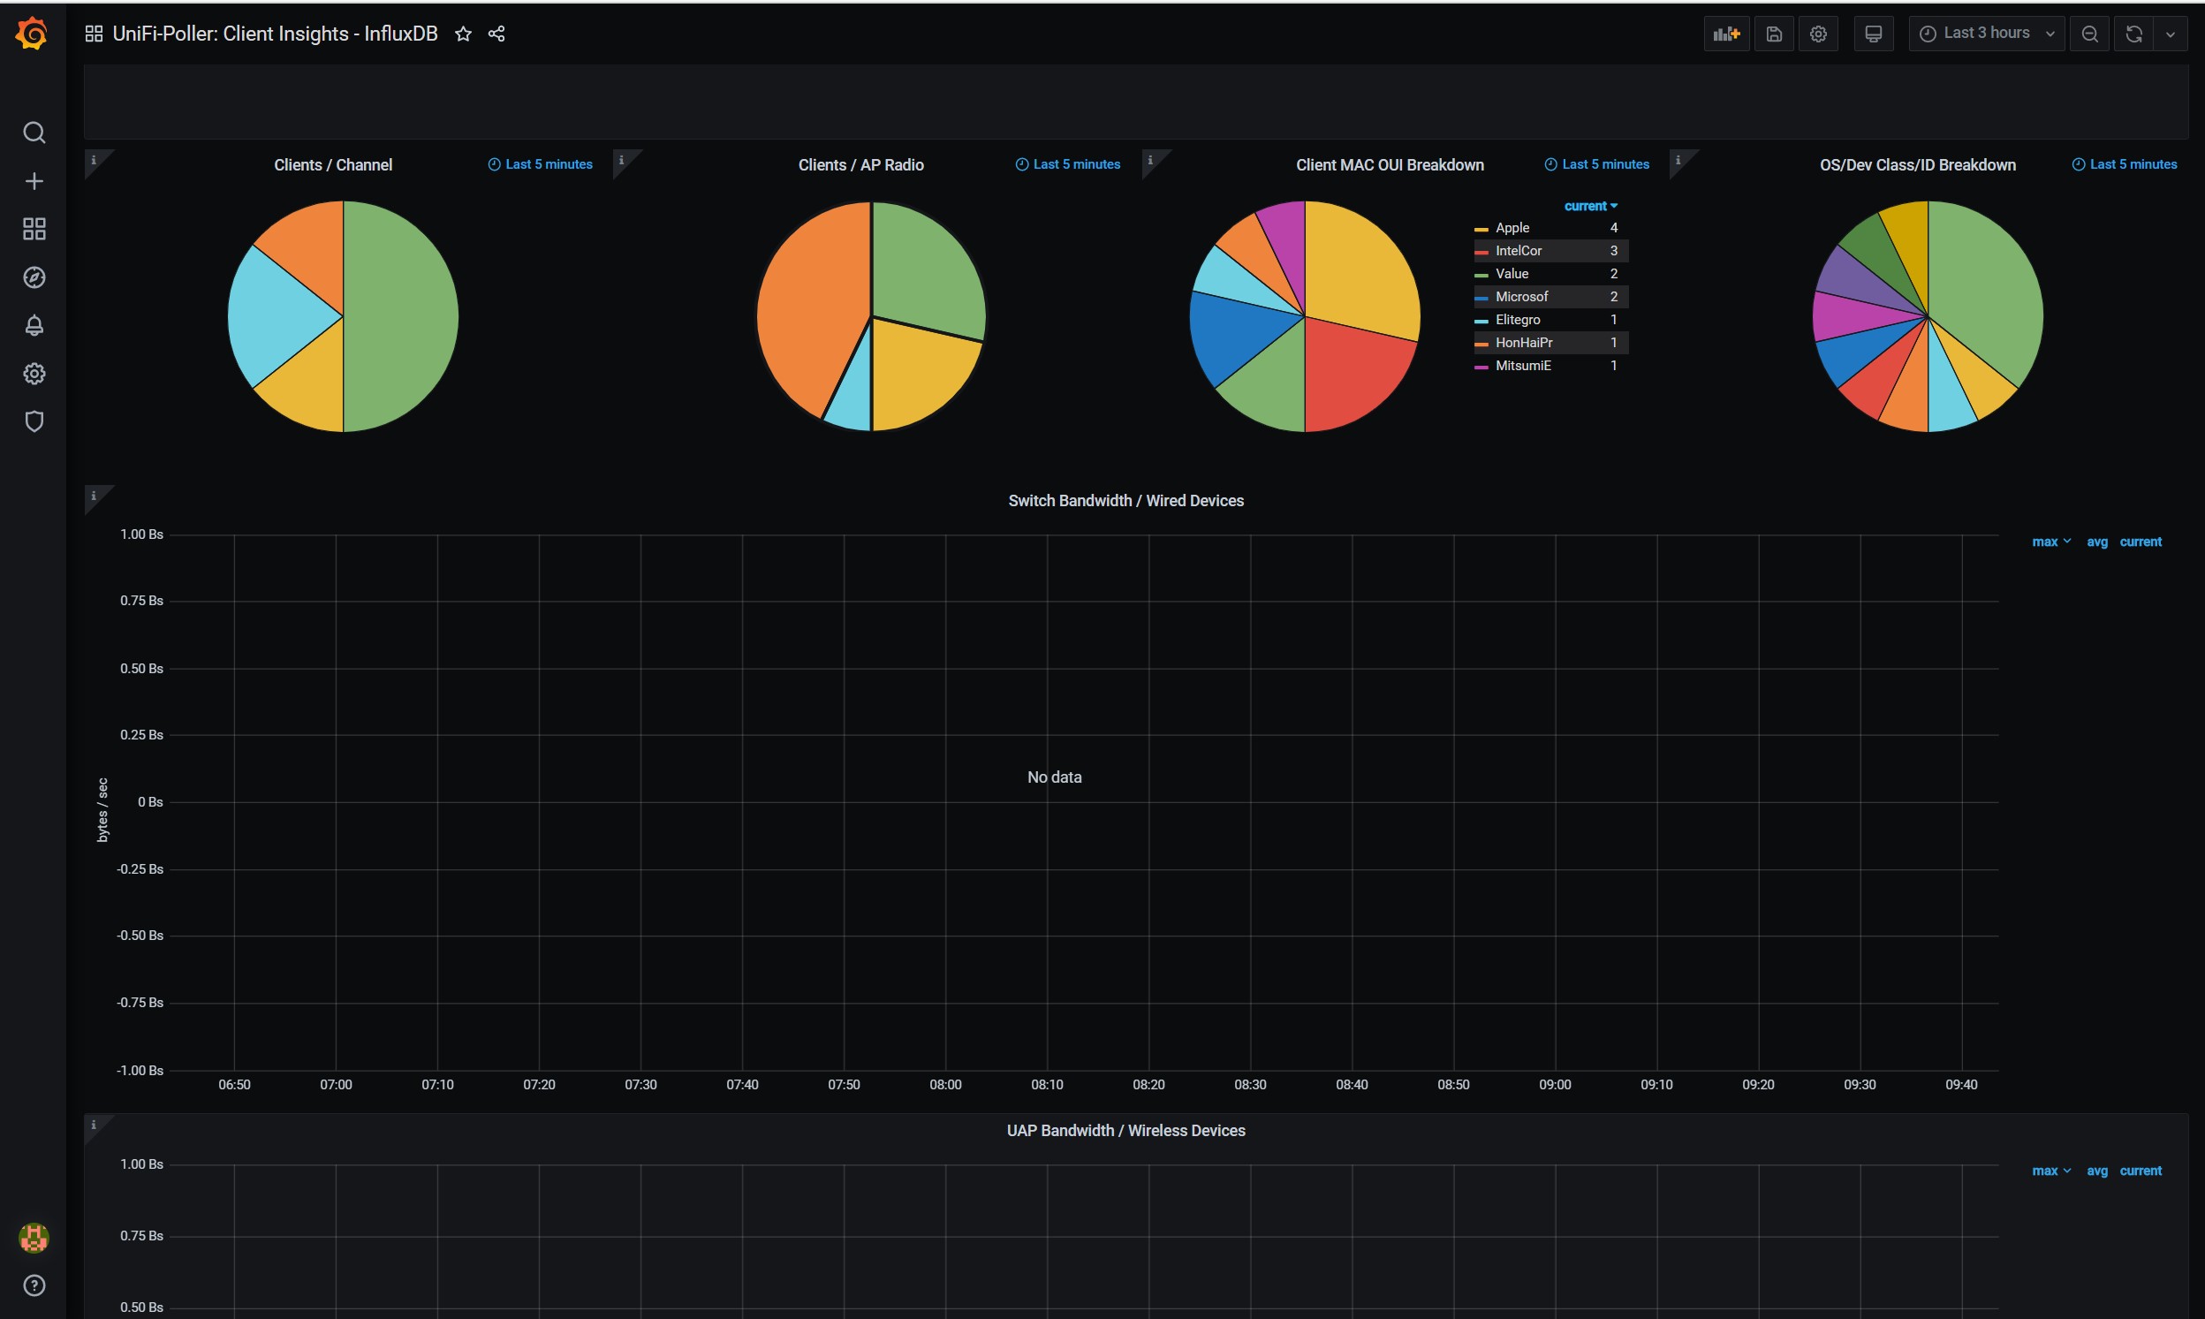2205x1319 pixels.
Task: Open Alerting via the bell icon
Action: pyautogui.click(x=34, y=325)
